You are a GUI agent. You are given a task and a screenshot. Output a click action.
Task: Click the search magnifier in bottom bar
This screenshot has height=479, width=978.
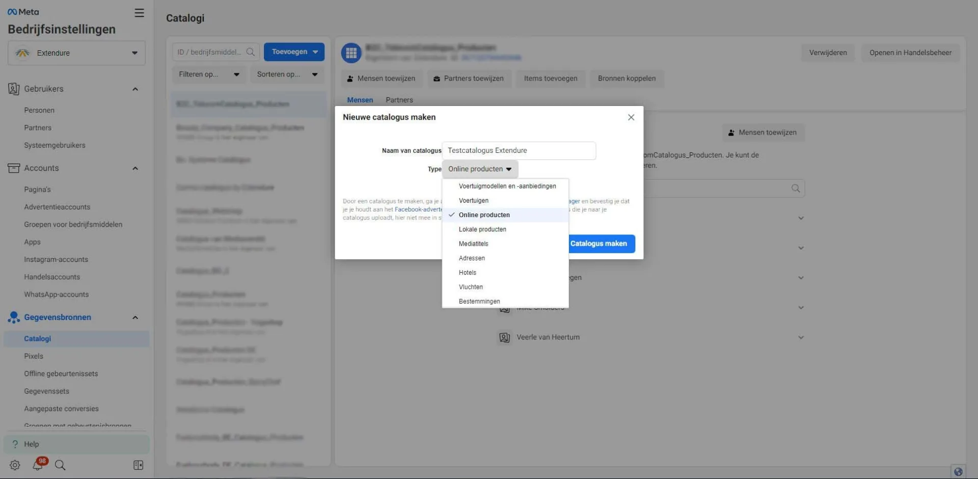point(60,465)
